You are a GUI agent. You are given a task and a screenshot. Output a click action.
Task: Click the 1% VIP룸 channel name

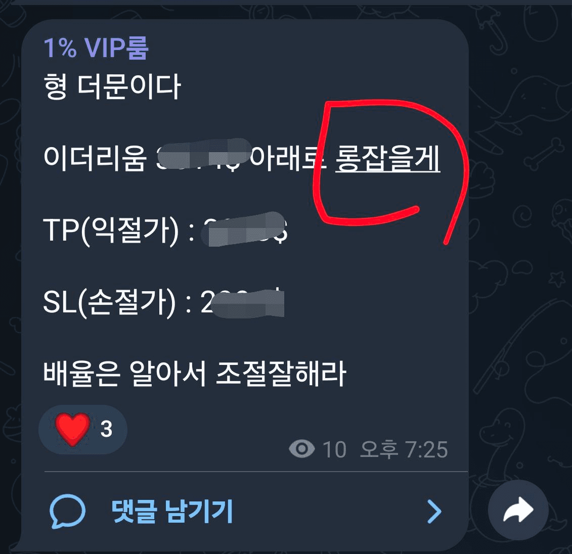96,48
